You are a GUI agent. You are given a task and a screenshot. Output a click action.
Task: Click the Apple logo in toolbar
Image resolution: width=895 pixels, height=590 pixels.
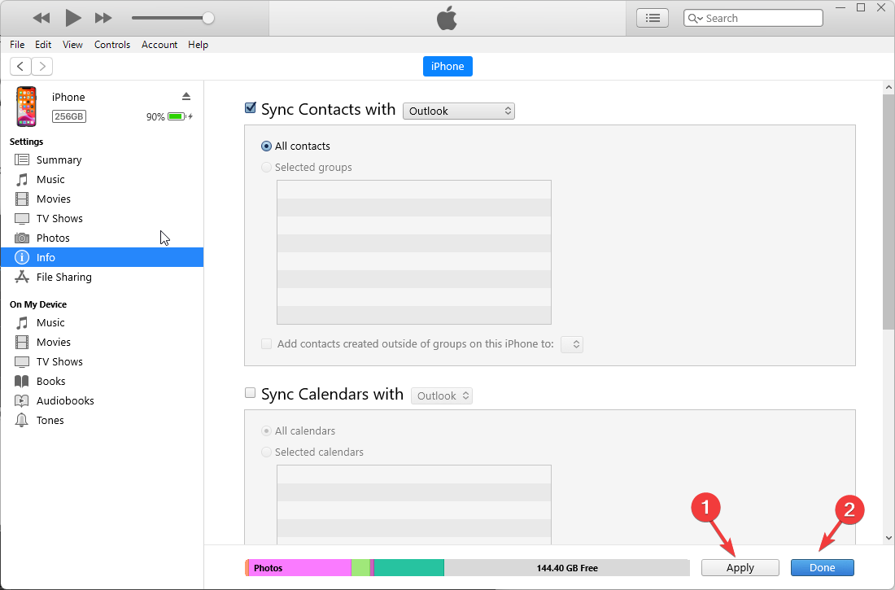447,18
